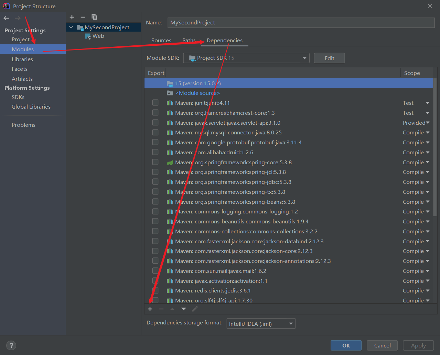Move dependency up arrow icon

pos(172,309)
